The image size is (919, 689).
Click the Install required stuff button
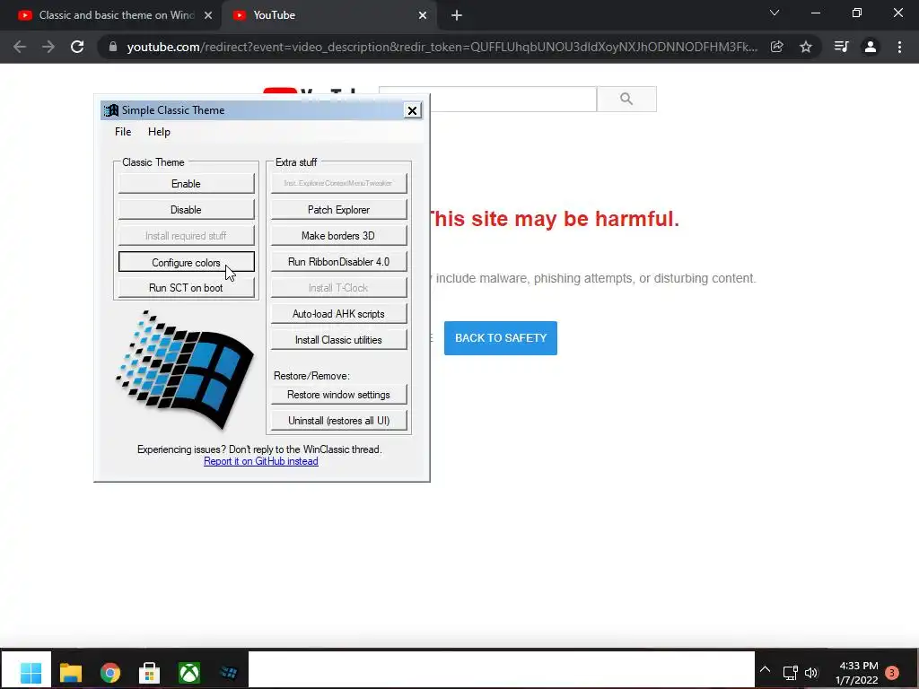click(x=186, y=236)
